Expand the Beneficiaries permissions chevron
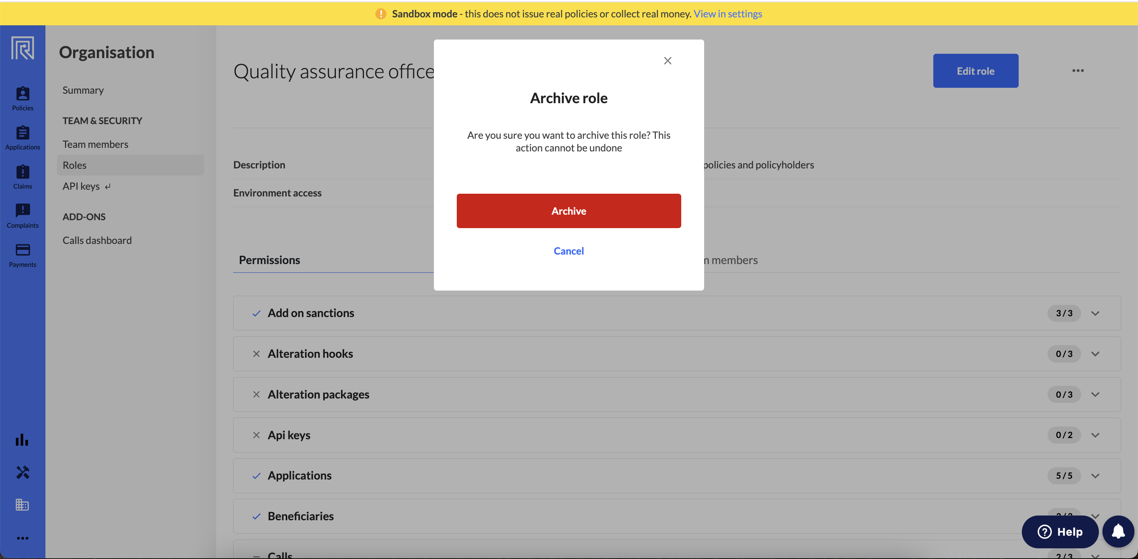This screenshot has height=559, width=1138. pos(1095,516)
